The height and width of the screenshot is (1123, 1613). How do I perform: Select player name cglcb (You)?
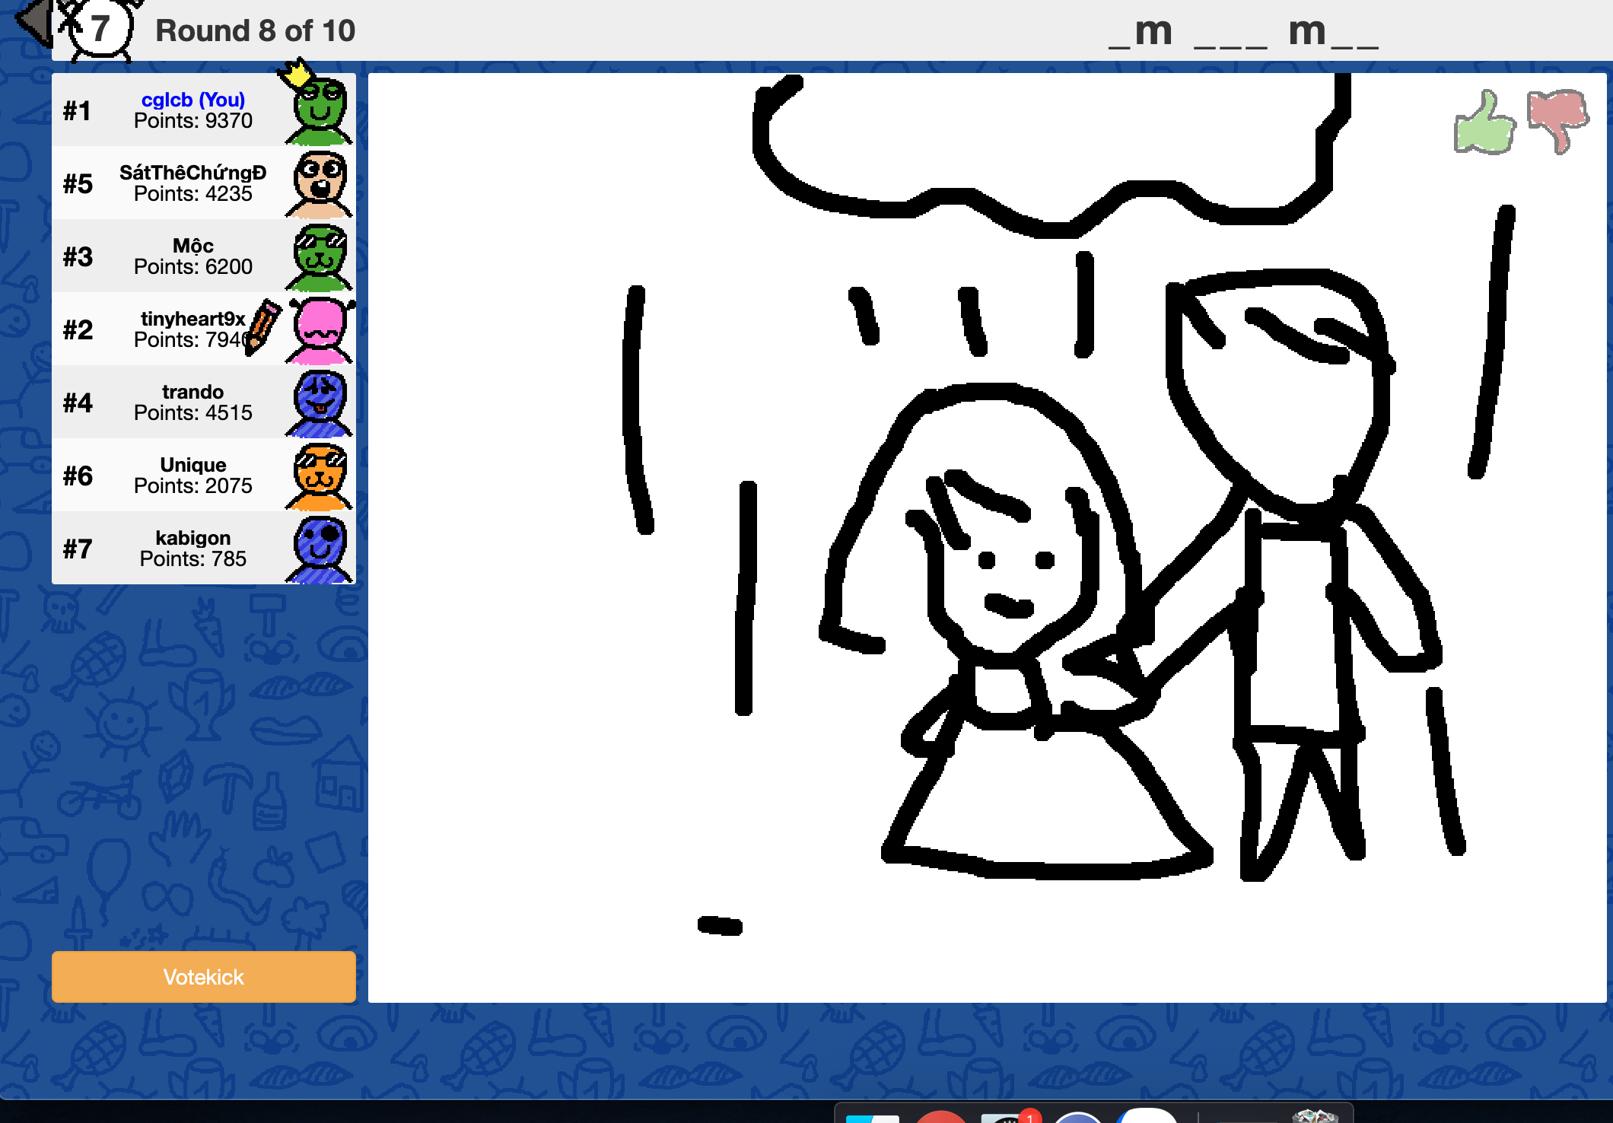(x=193, y=100)
